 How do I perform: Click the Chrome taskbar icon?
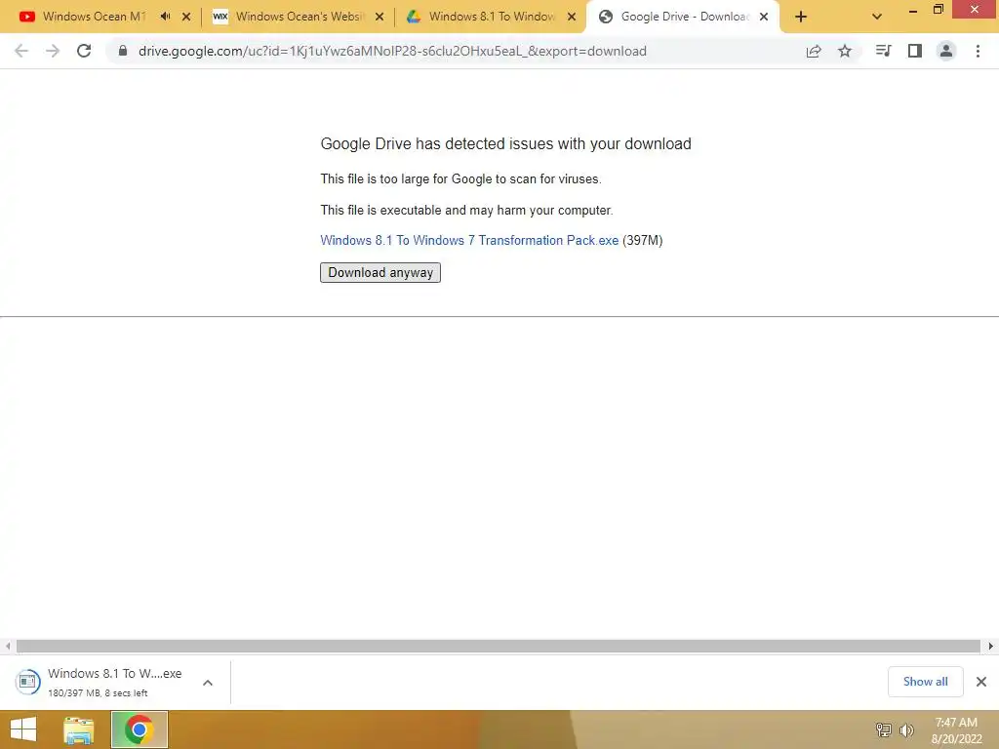coord(139,729)
